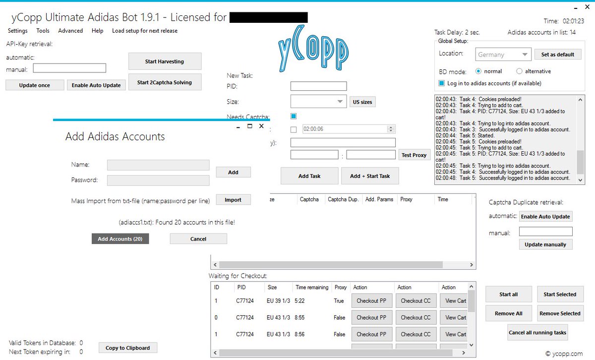This screenshot has width=595, height=360.
Task: Click the Set as default button
Action: [558, 55]
